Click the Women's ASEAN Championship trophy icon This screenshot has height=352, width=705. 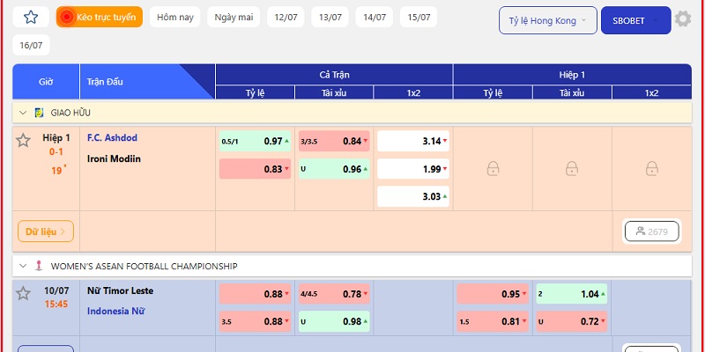39,267
